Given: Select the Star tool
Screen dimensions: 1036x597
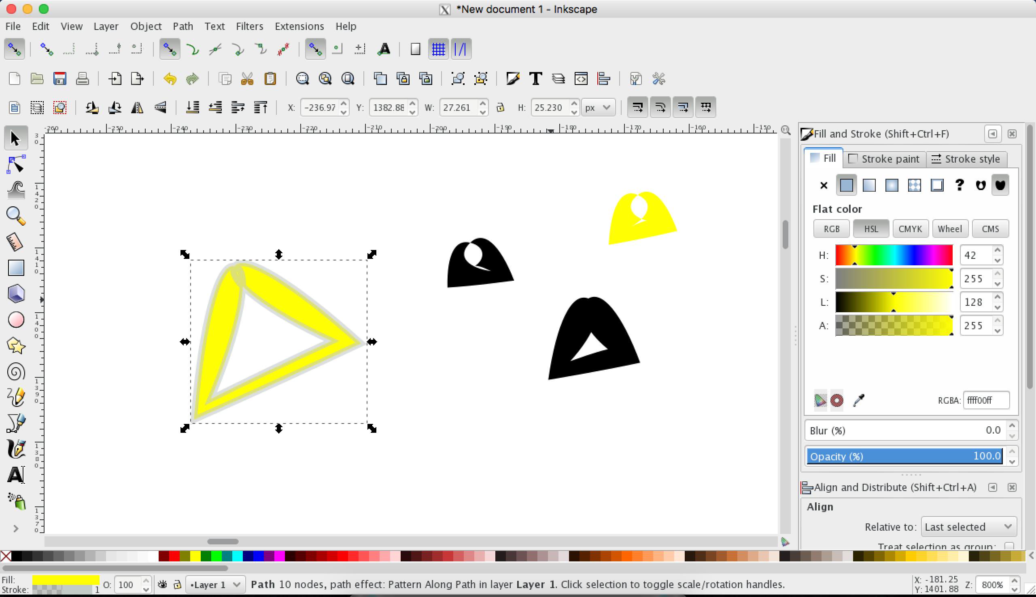Looking at the screenshot, I should (17, 346).
